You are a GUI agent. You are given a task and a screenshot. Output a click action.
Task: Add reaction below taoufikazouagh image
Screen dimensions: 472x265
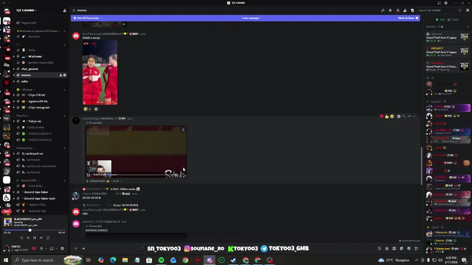(x=96, y=109)
